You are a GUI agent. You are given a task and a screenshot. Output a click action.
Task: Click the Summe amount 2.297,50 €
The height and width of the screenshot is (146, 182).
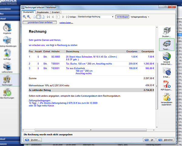pos(149,78)
